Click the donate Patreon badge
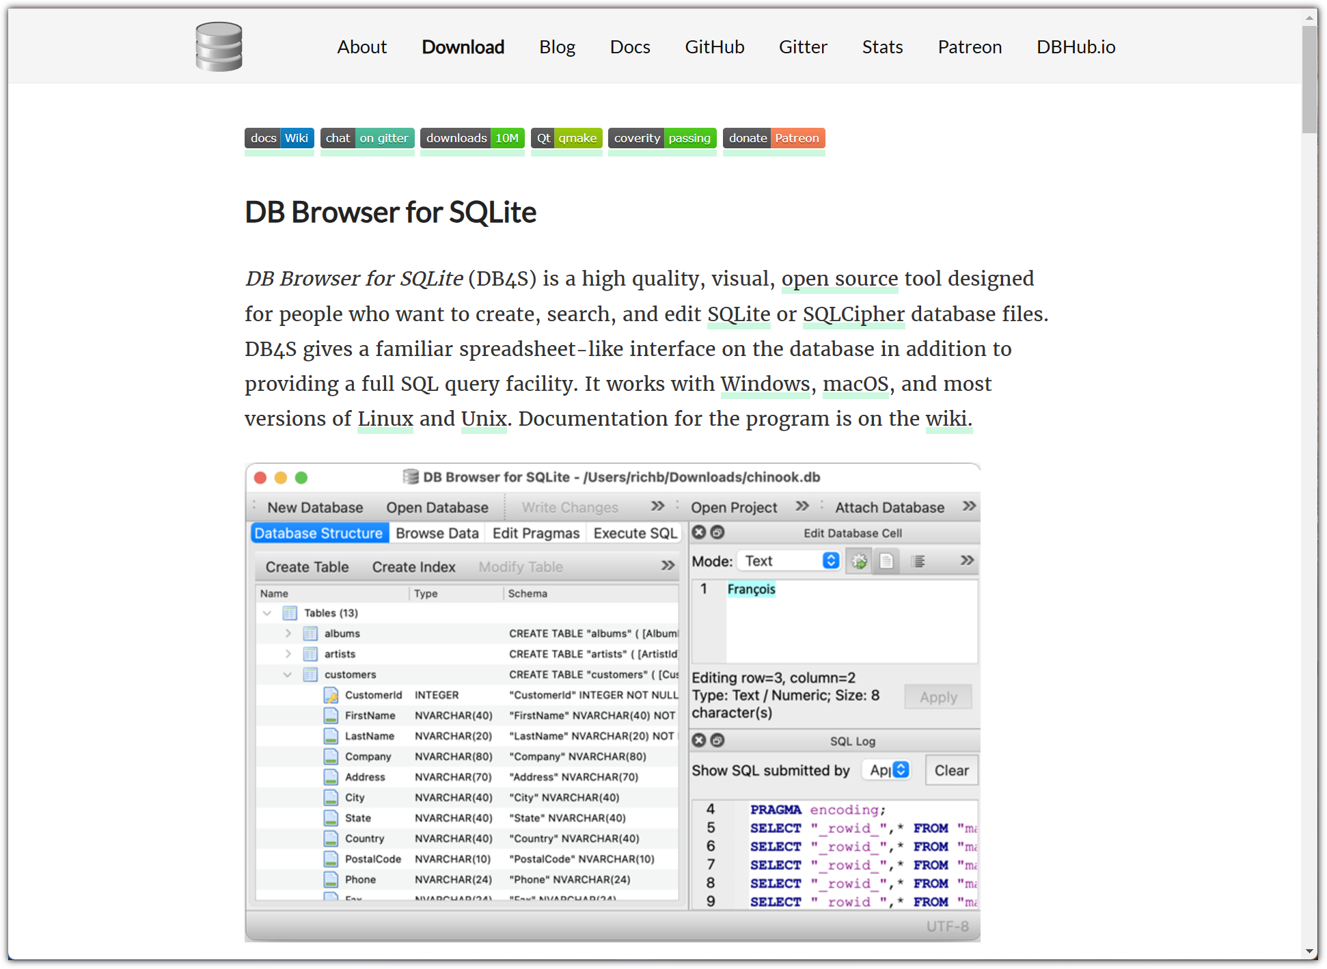 point(774,138)
